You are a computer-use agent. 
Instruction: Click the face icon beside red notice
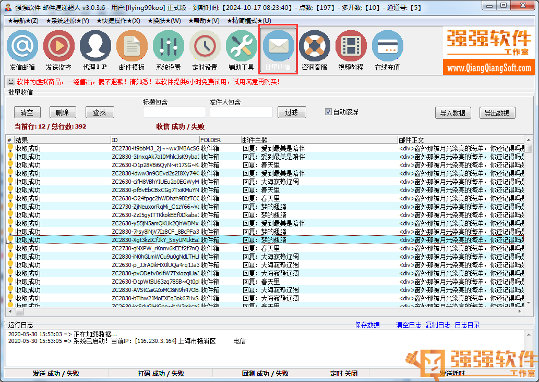11,82
